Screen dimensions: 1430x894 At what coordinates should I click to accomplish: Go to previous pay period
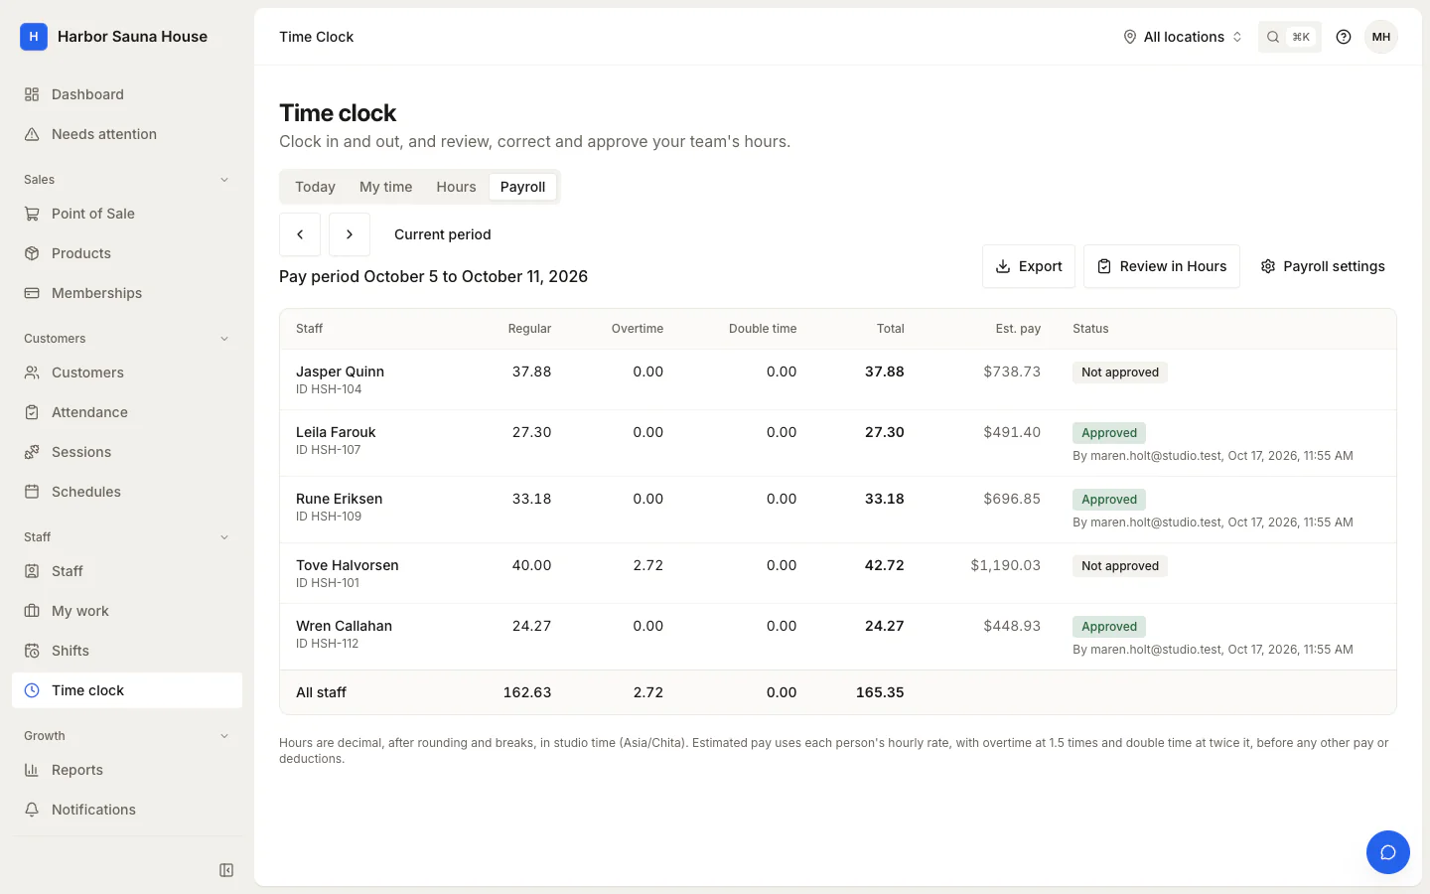pos(300,234)
